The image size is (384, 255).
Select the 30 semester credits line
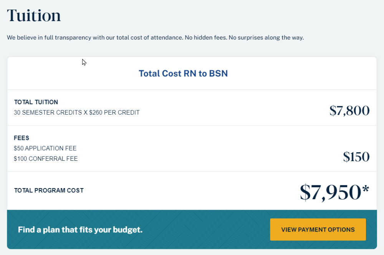[x=77, y=112]
